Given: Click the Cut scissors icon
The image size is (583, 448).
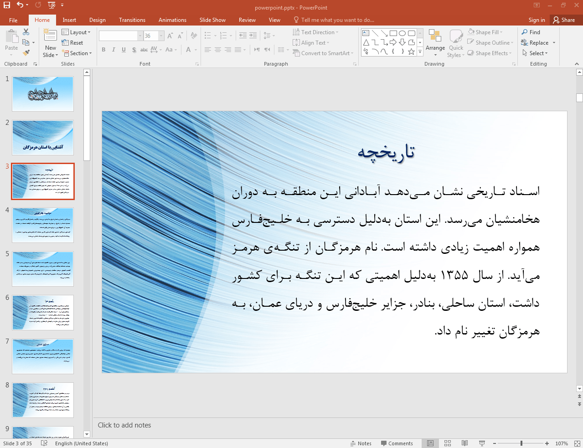Looking at the screenshot, I should 26,32.
